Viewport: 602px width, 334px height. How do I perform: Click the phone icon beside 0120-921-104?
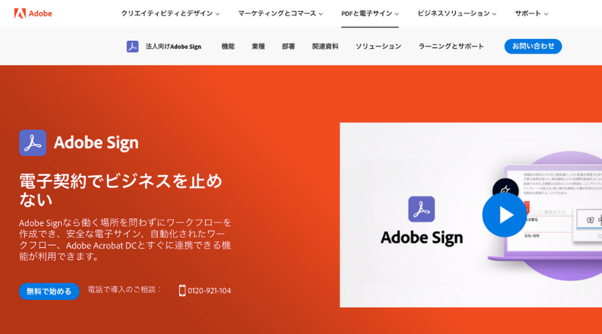[182, 291]
